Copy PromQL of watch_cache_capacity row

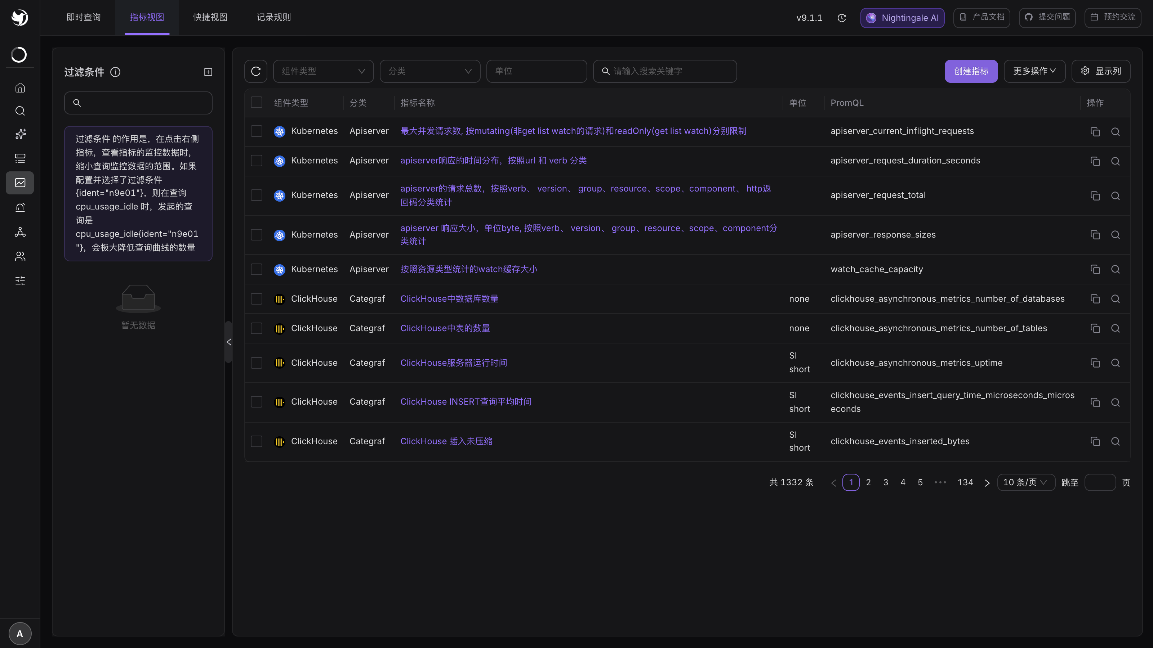(1095, 270)
